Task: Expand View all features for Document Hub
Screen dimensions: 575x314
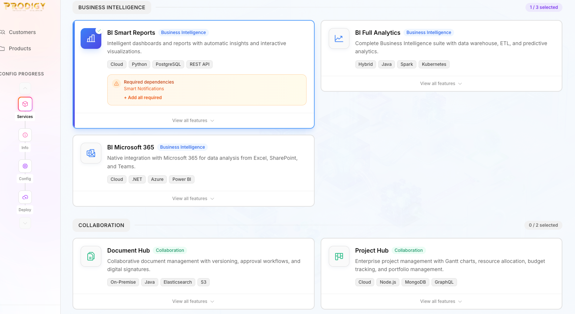Action: [193, 301]
